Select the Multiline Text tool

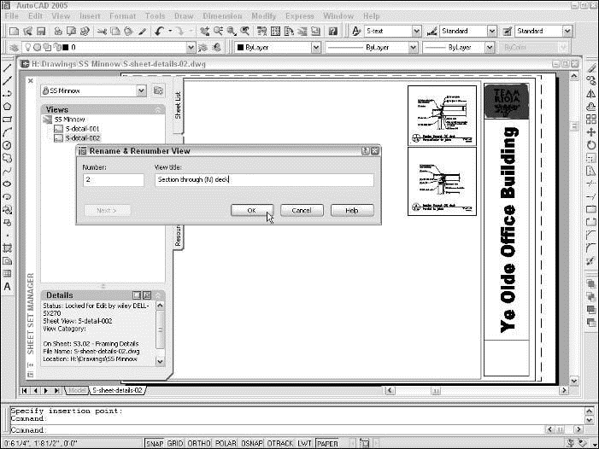pyautogui.click(x=7, y=287)
